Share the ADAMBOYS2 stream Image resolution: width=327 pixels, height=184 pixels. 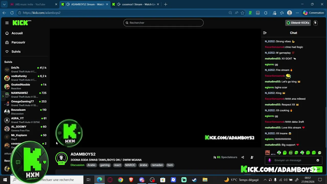pos(243,157)
